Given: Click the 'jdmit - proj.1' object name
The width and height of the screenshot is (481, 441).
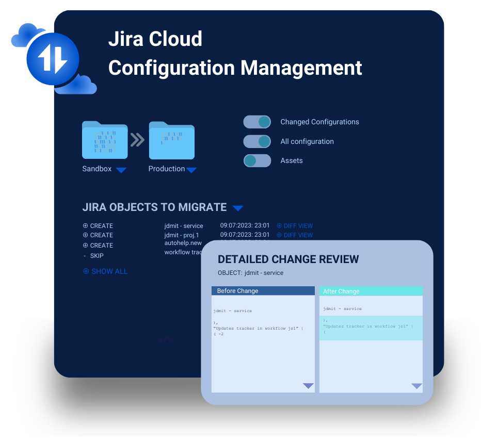Looking at the screenshot, I should click(x=182, y=235).
